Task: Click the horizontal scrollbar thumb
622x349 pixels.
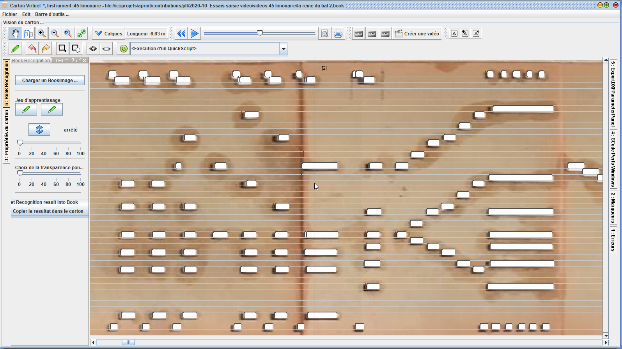Action: (x=128, y=342)
